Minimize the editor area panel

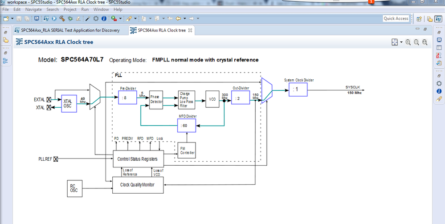417,29
